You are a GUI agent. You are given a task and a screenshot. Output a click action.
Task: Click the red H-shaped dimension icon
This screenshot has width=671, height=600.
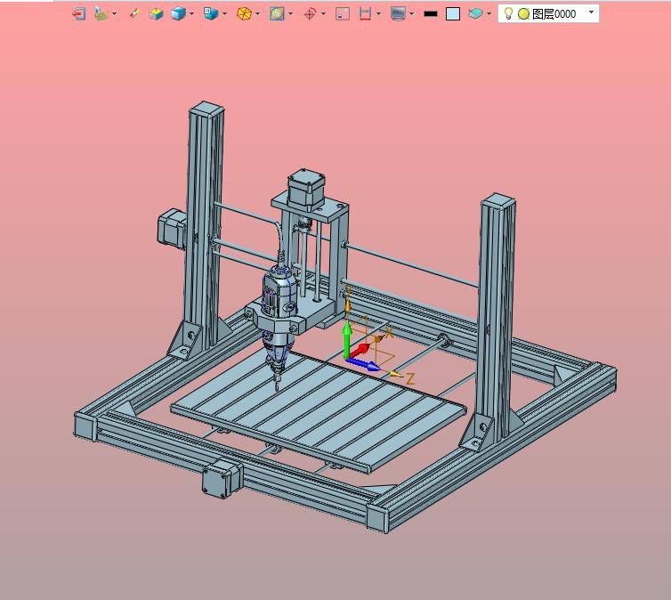click(x=365, y=14)
